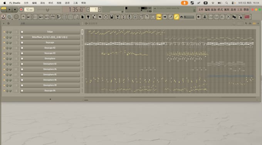
Task: Click the document icon in the toolbar
Action: pos(82,17)
